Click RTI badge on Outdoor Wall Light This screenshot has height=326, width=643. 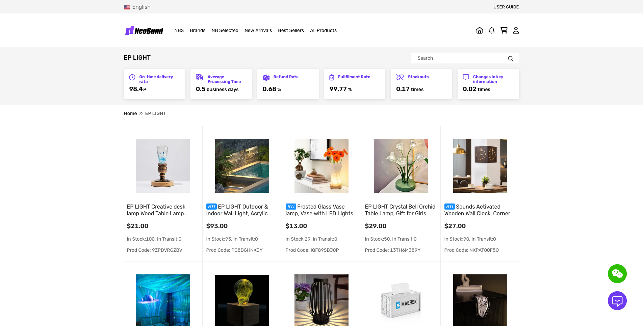point(211,207)
